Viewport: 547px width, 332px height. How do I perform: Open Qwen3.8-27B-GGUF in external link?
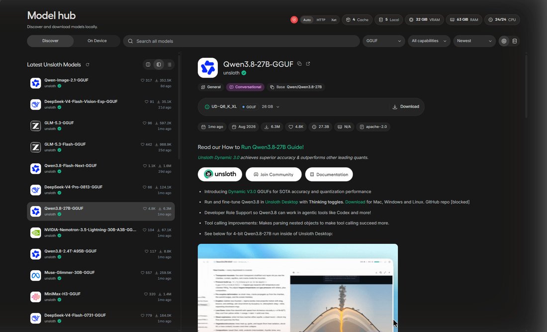pyautogui.click(x=308, y=64)
